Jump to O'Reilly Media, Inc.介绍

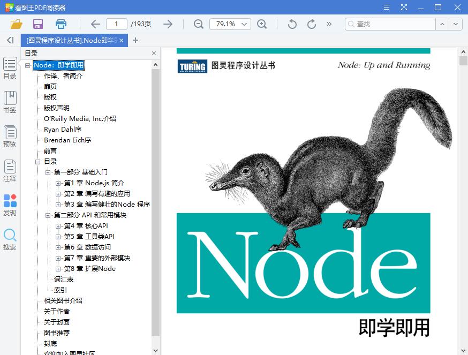[80, 119]
